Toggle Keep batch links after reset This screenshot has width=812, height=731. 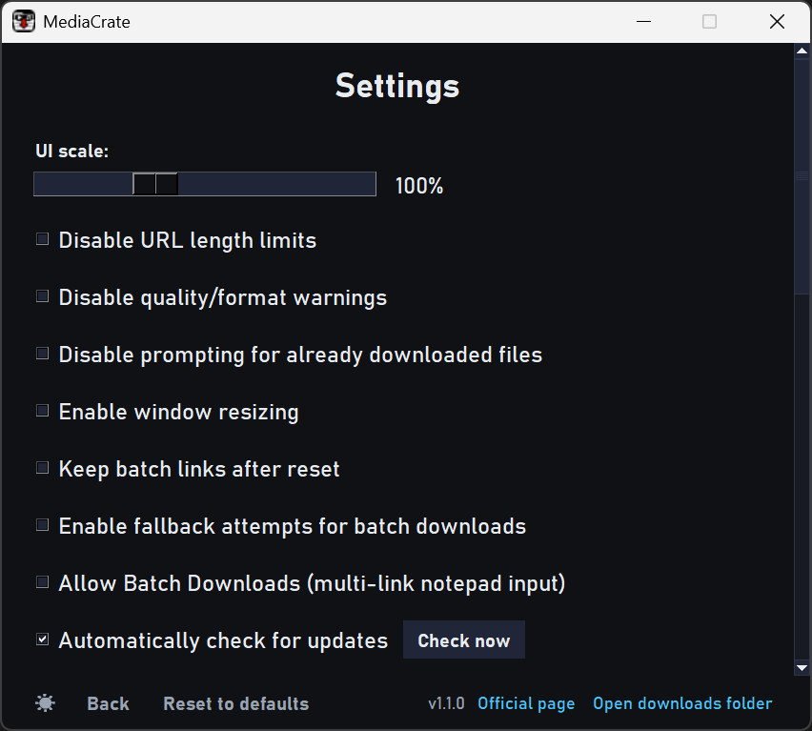[43, 468]
